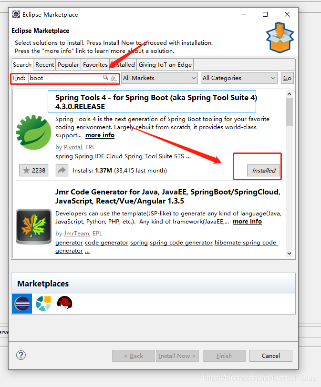Click the Spring Tool Suite tag link

point(148,156)
